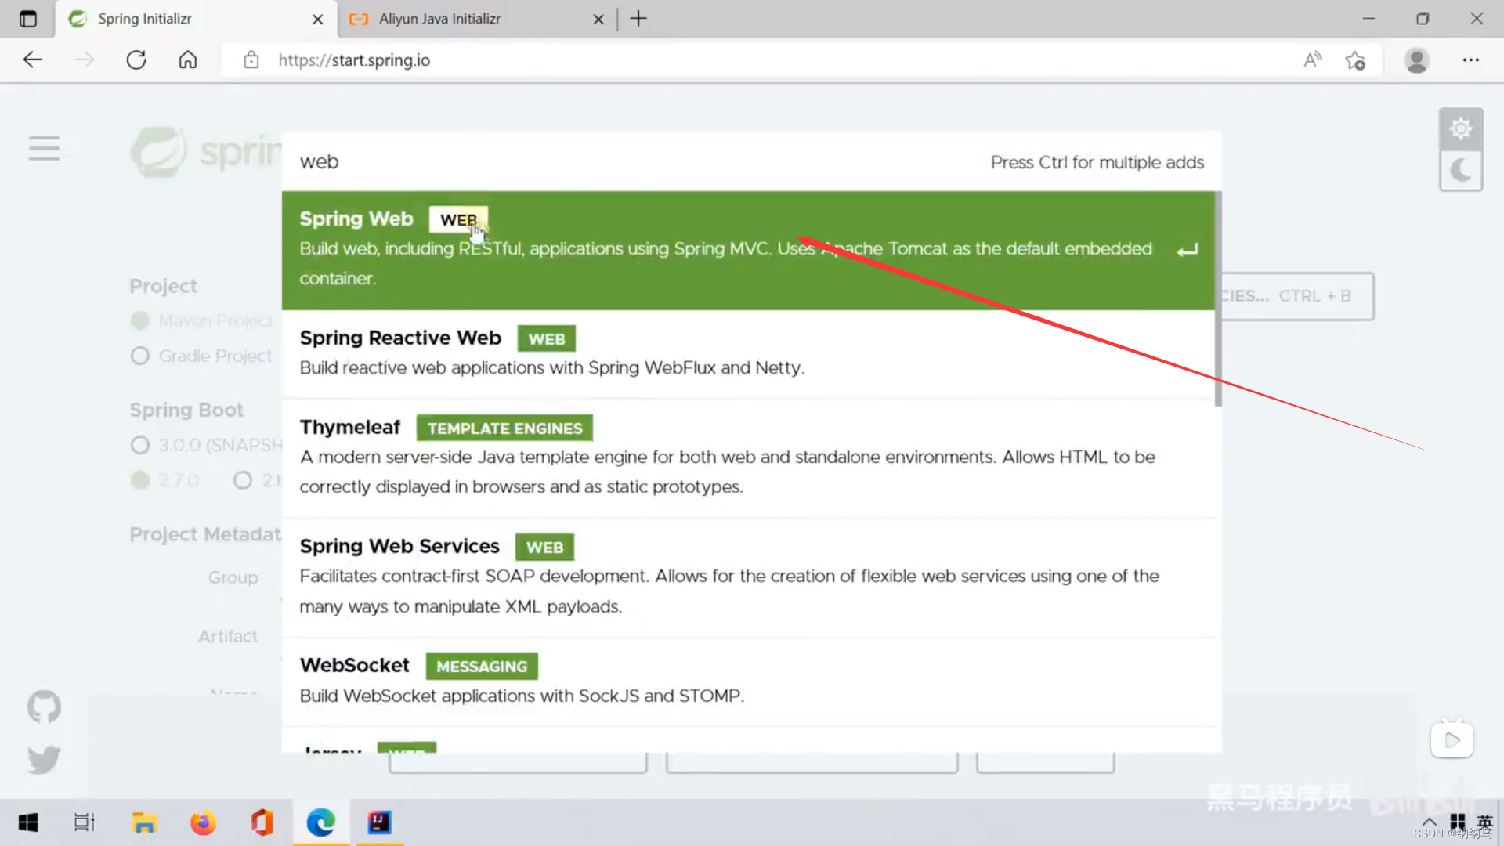Add Thymeleaf template engine dependency

pyautogui.click(x=748, y=458)
